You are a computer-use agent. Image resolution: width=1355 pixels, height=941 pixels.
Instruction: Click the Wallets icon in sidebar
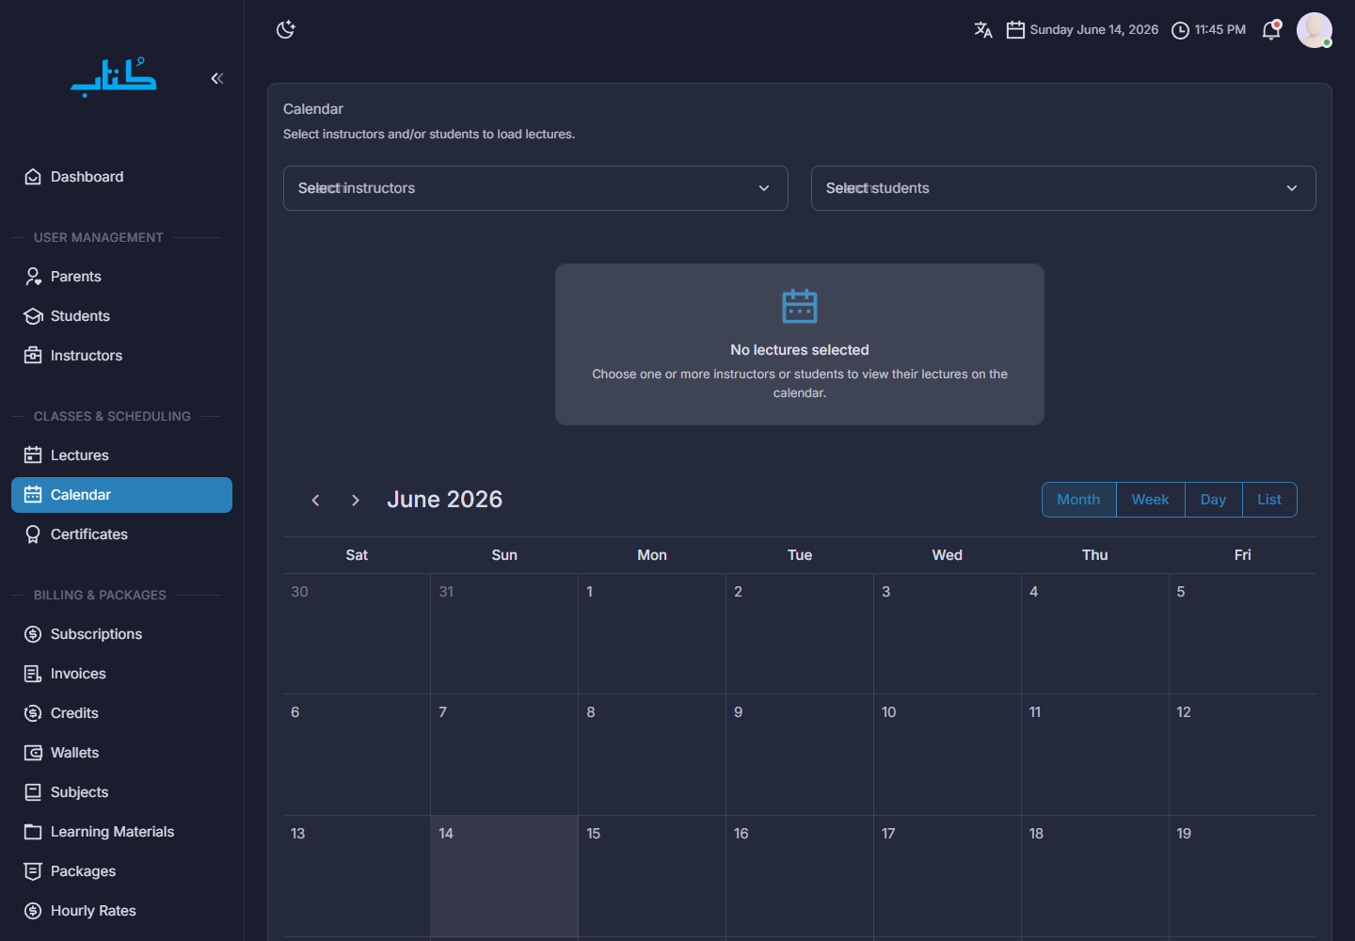(33, 753)
